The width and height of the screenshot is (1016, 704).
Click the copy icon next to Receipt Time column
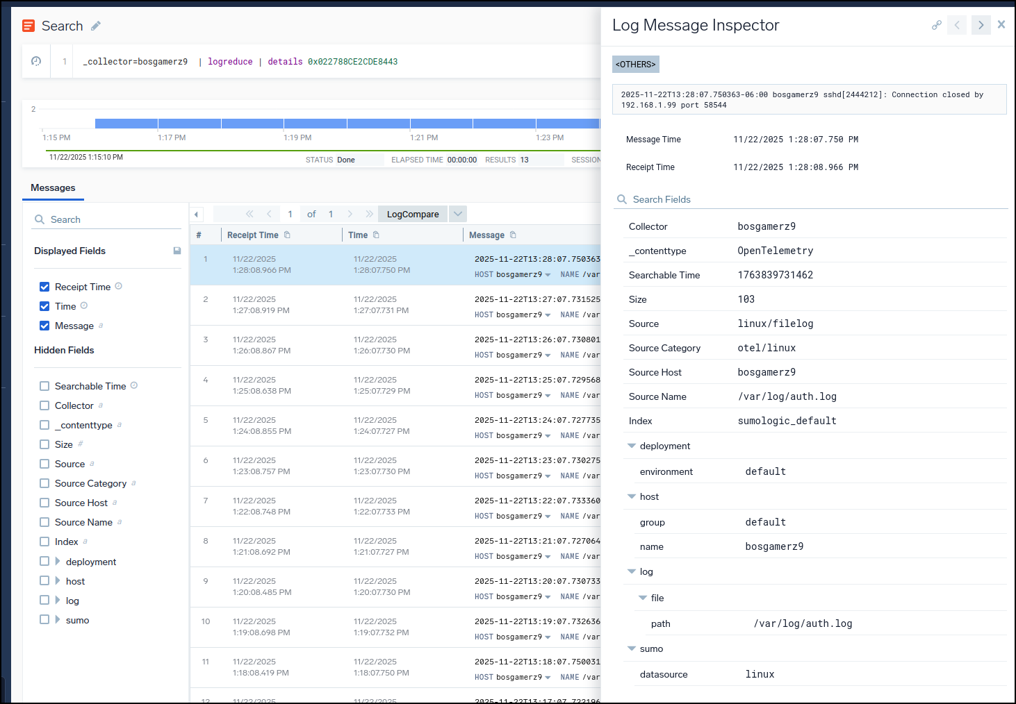(287, 235)
